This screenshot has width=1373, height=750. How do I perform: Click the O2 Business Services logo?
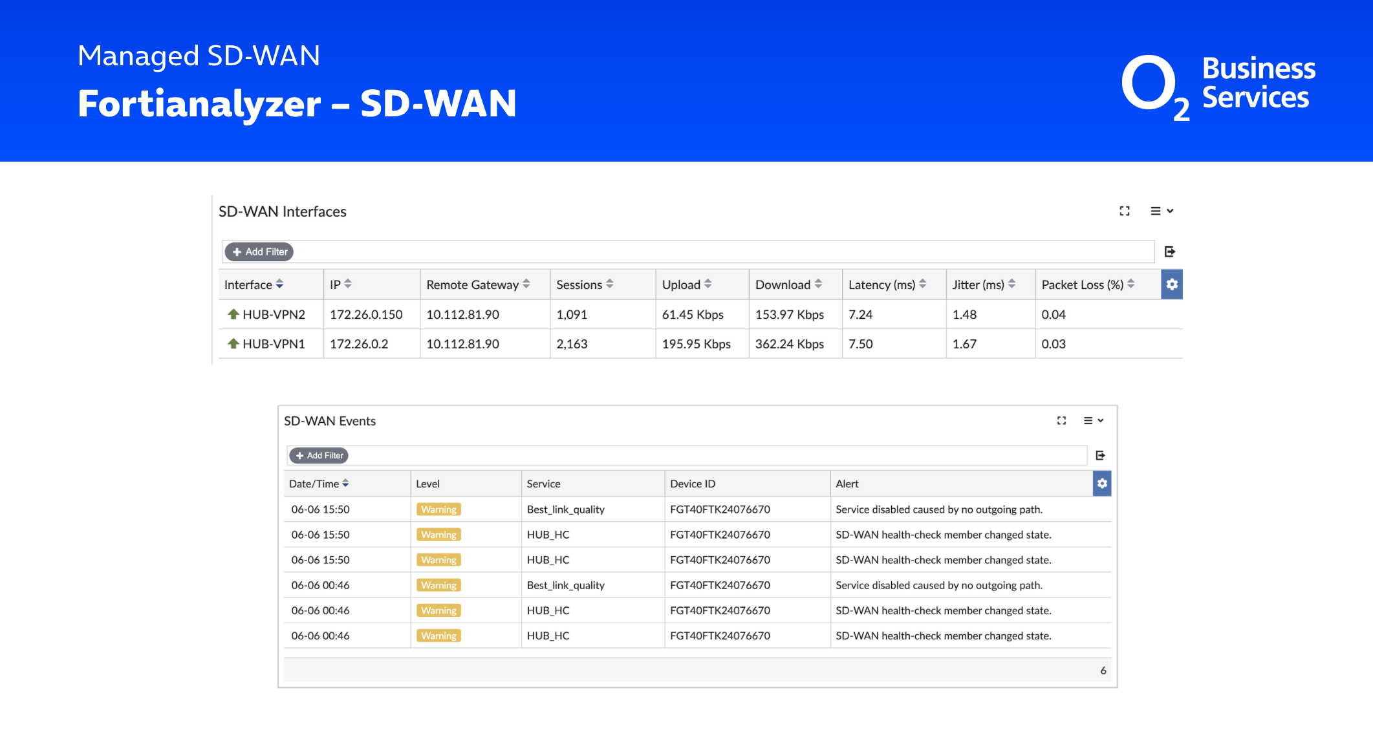[x=1218, y=87]
